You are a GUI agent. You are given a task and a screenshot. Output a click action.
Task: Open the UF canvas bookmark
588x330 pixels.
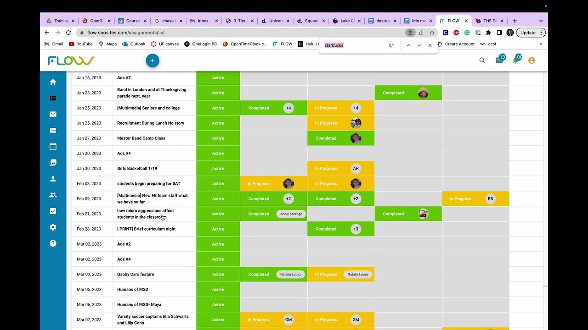coord(164,44)
